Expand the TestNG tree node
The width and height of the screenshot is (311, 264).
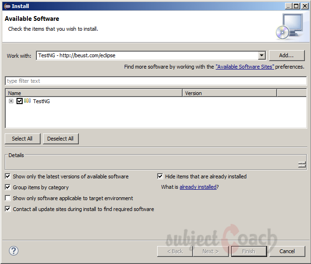pos(11,101)
